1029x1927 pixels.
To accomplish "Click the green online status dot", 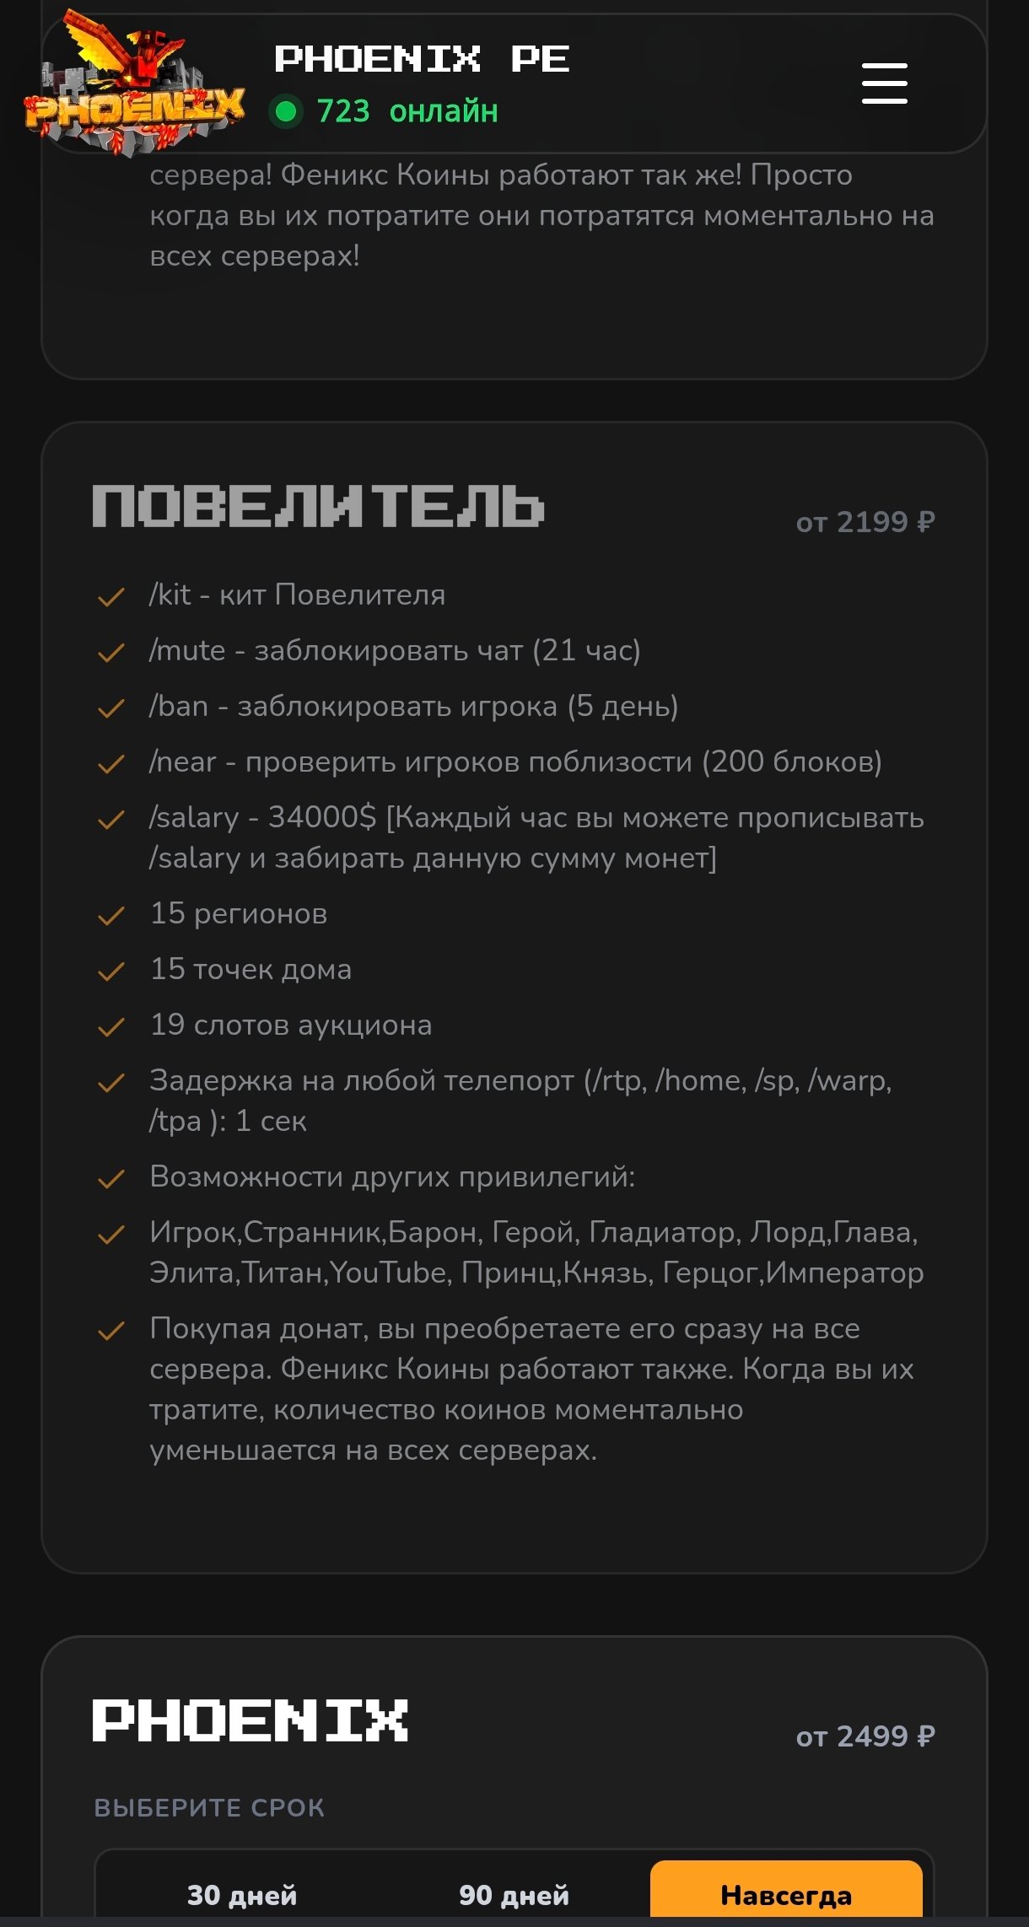I will (x=286, y=111).
